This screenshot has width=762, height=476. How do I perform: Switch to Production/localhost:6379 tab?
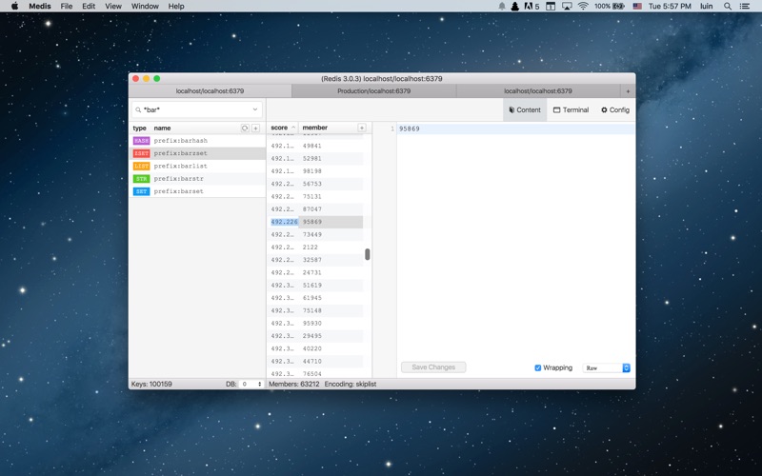pos(373,91)
